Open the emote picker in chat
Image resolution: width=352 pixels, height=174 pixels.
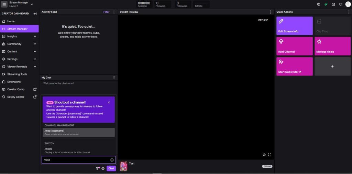click(x=112, y=160)
